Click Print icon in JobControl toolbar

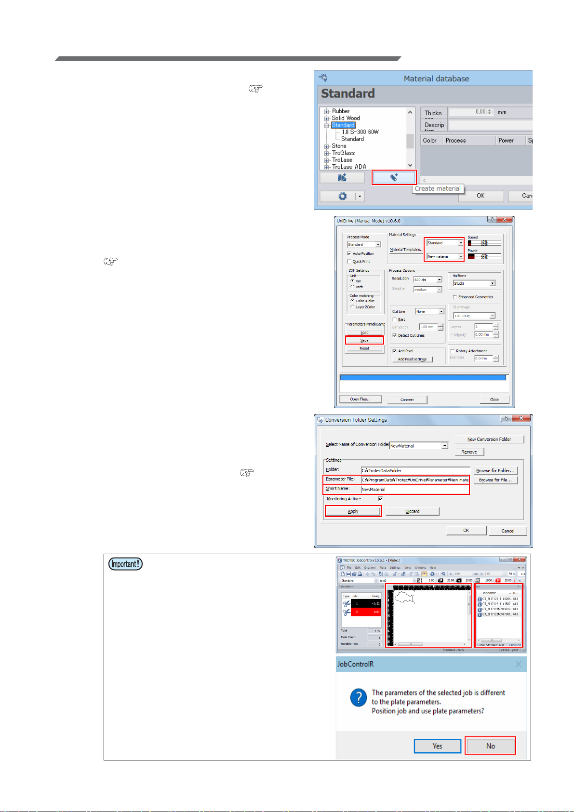pos(360,574)
